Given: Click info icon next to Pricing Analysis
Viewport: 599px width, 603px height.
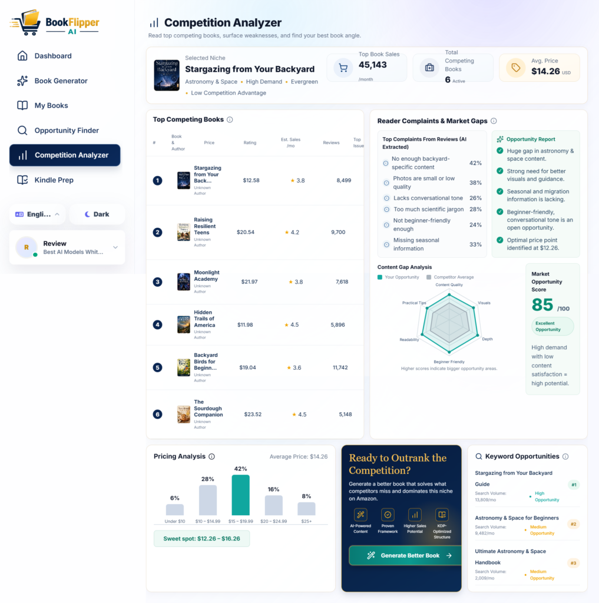Looking at the screenshot, I should pos(211,456).
